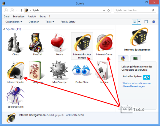The width and height of the screenshot is (160, 126).
Task: Click Internet-Backgammon title in preview pane
Action: point(137,50)
